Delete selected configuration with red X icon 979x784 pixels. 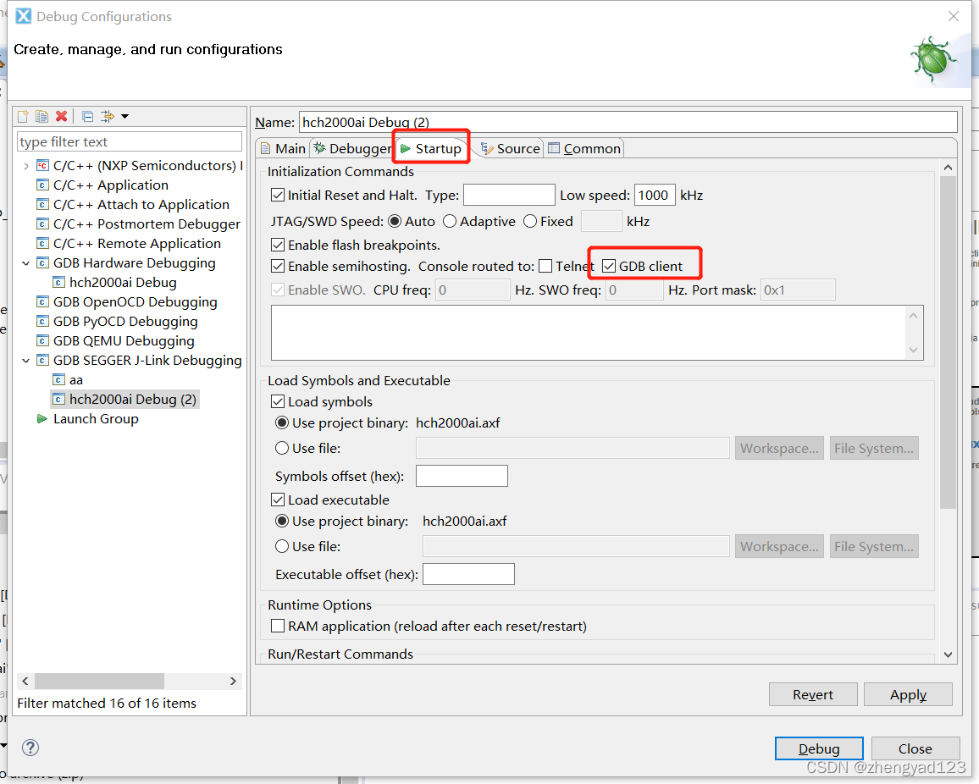tap(61, 116)
